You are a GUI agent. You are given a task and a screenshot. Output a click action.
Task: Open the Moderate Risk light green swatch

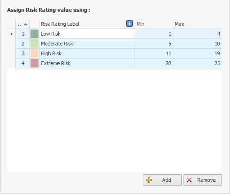point(34,44)
